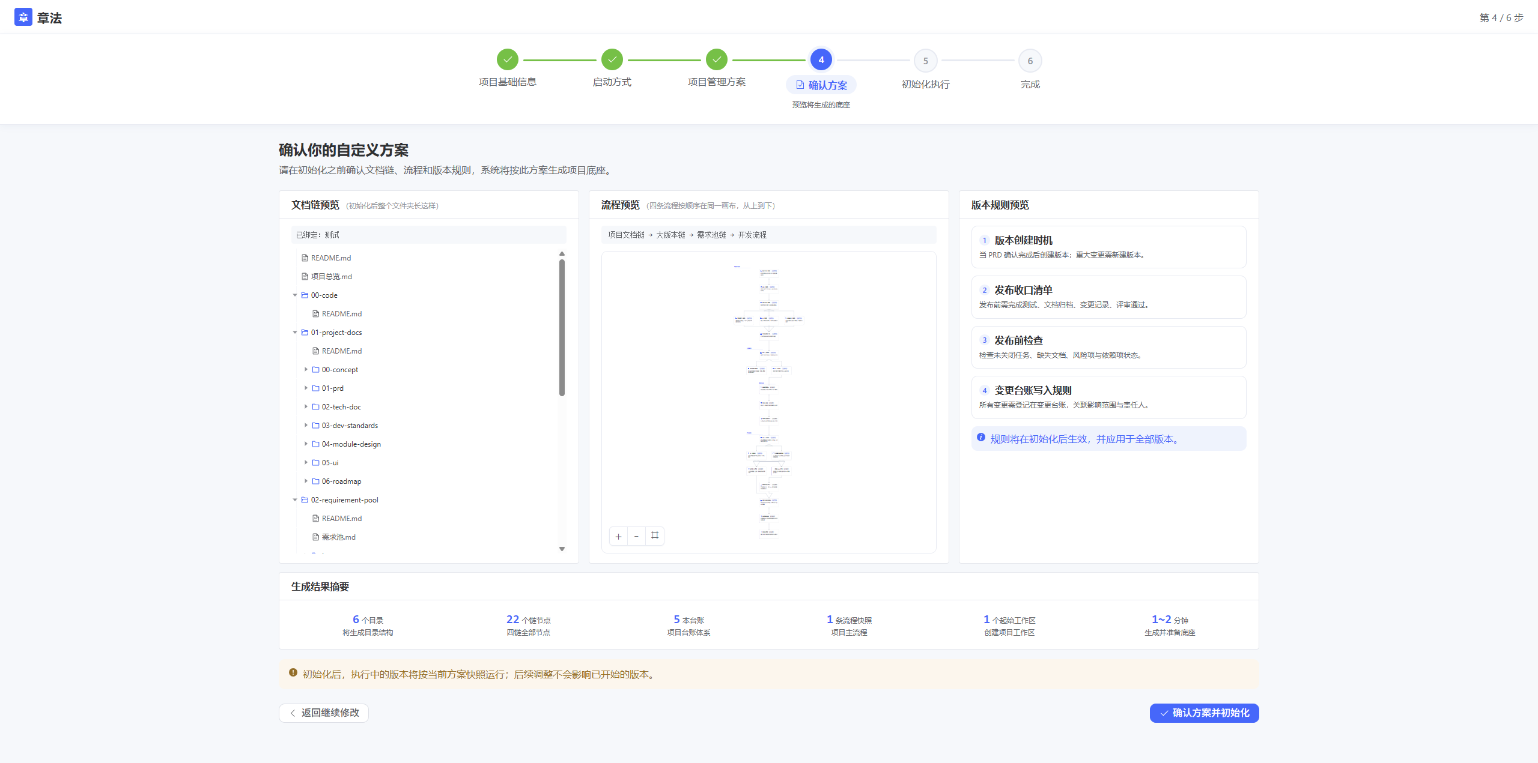Click the 22 个链节点 summary stat
Image resolution: width=1538 pixels, height=763 pixels.
coord(528,625)
